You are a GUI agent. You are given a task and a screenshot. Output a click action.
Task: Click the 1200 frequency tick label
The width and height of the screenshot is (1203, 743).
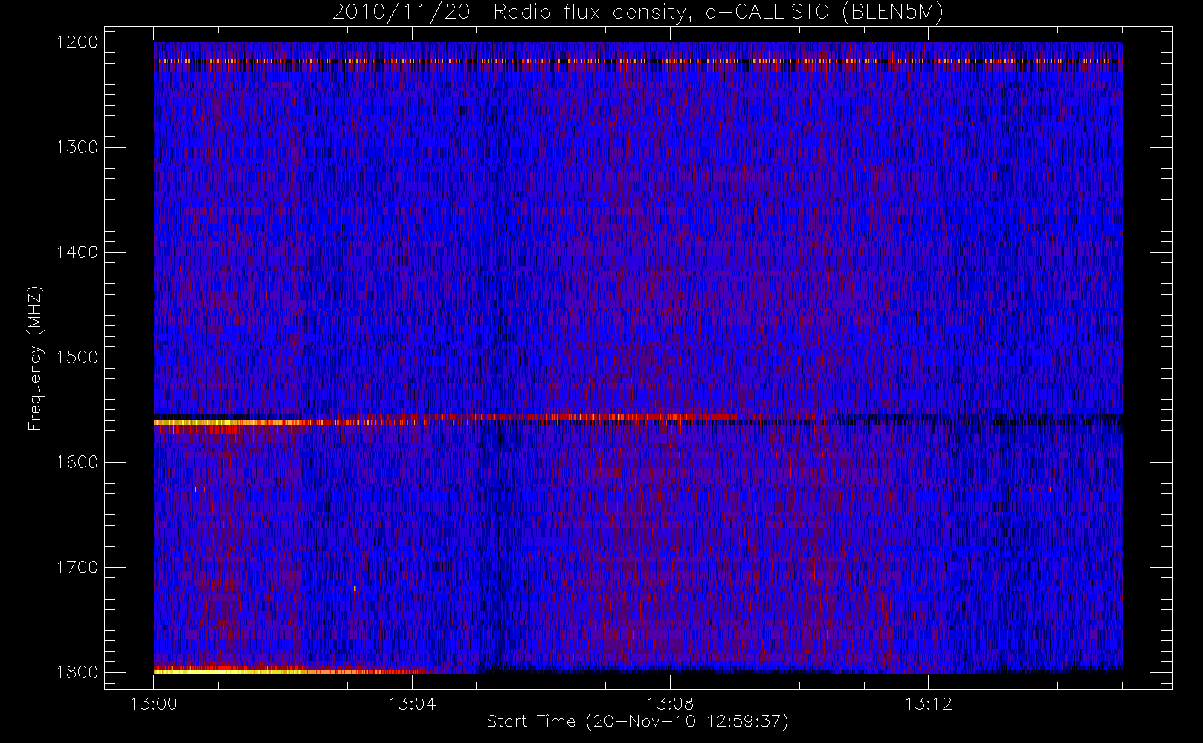click(77, 42)
